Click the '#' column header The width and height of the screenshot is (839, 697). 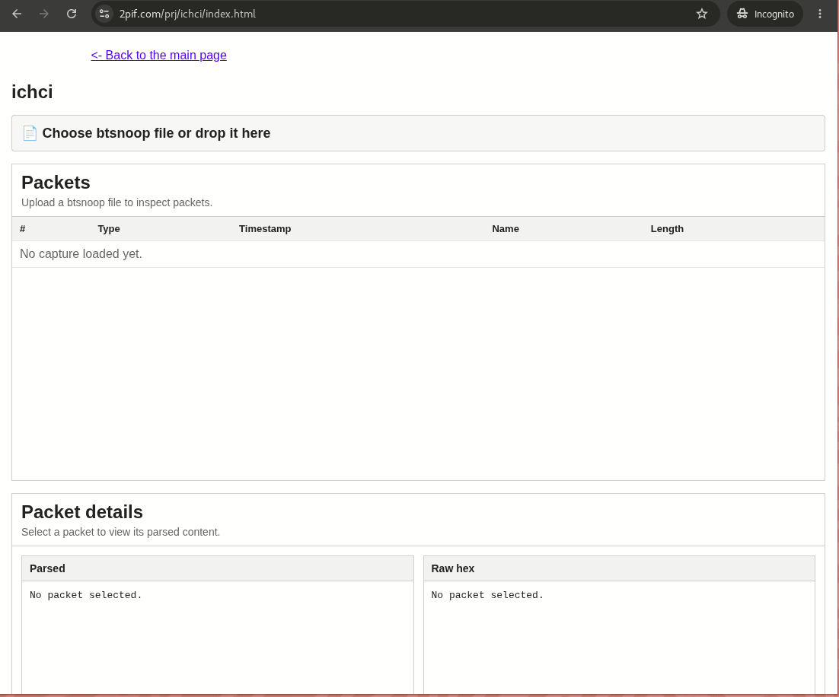pos(23,229)
